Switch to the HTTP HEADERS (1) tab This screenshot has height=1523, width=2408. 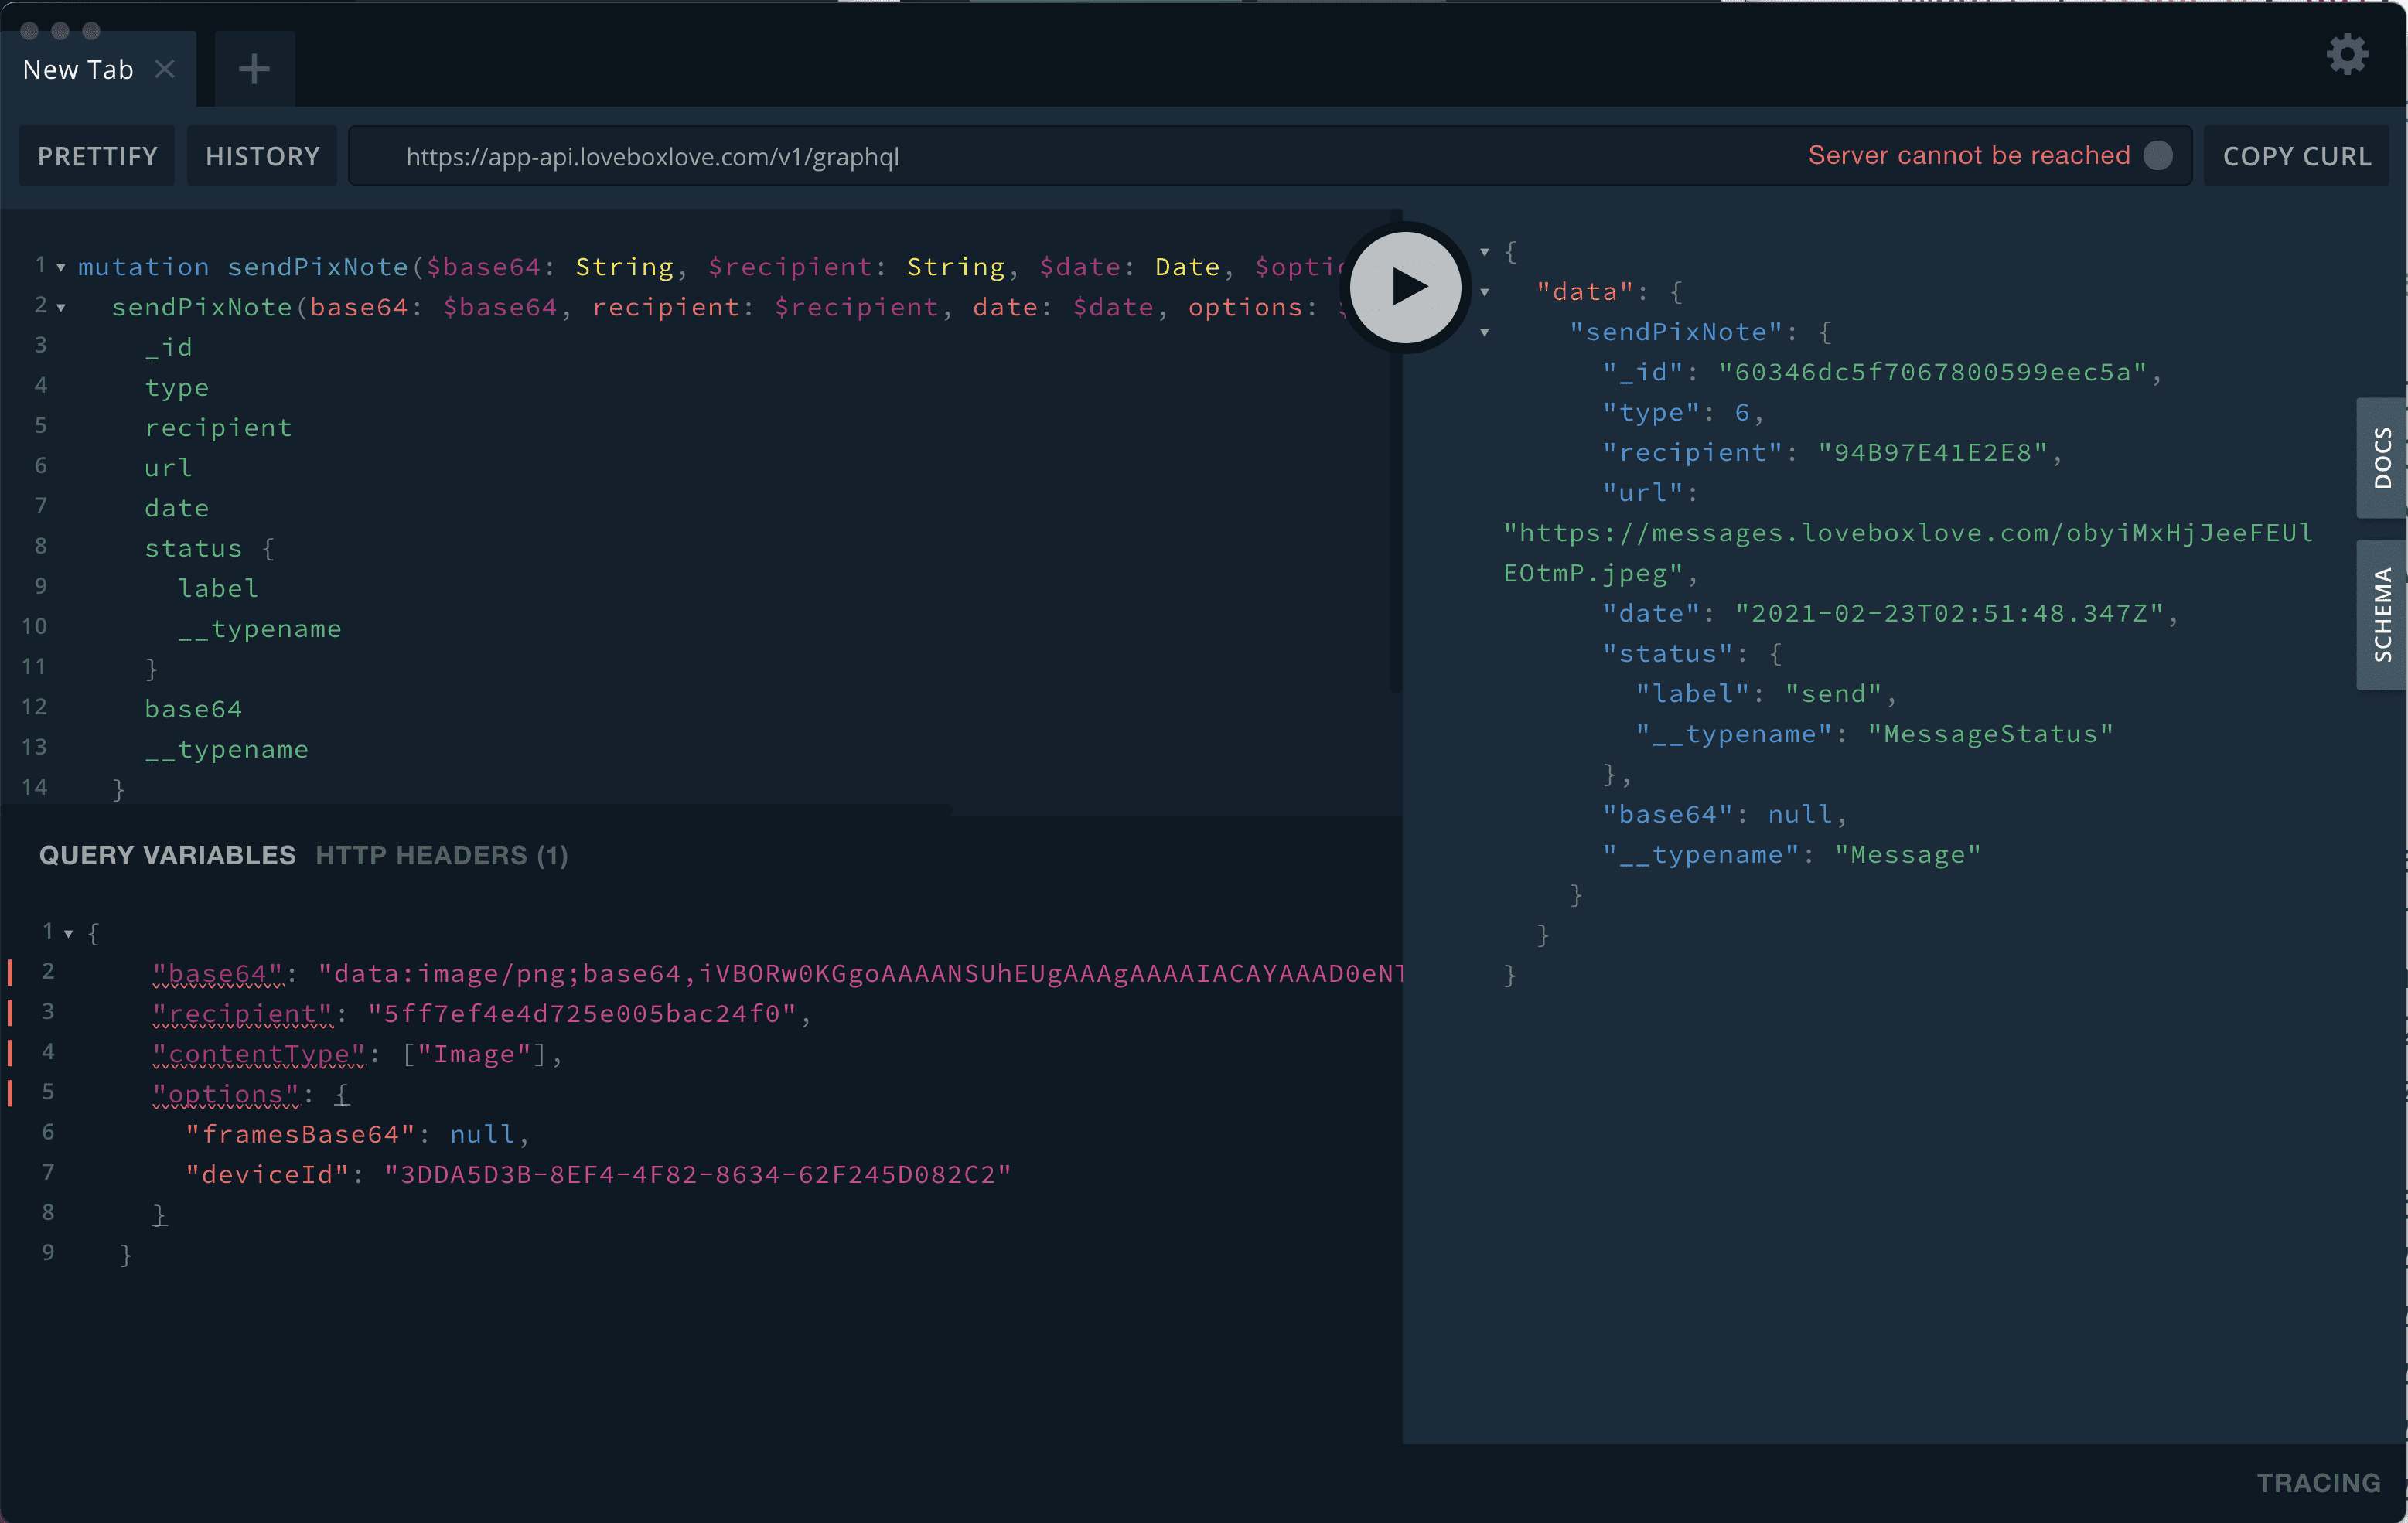pyautogui.click(x=441, y=855)
